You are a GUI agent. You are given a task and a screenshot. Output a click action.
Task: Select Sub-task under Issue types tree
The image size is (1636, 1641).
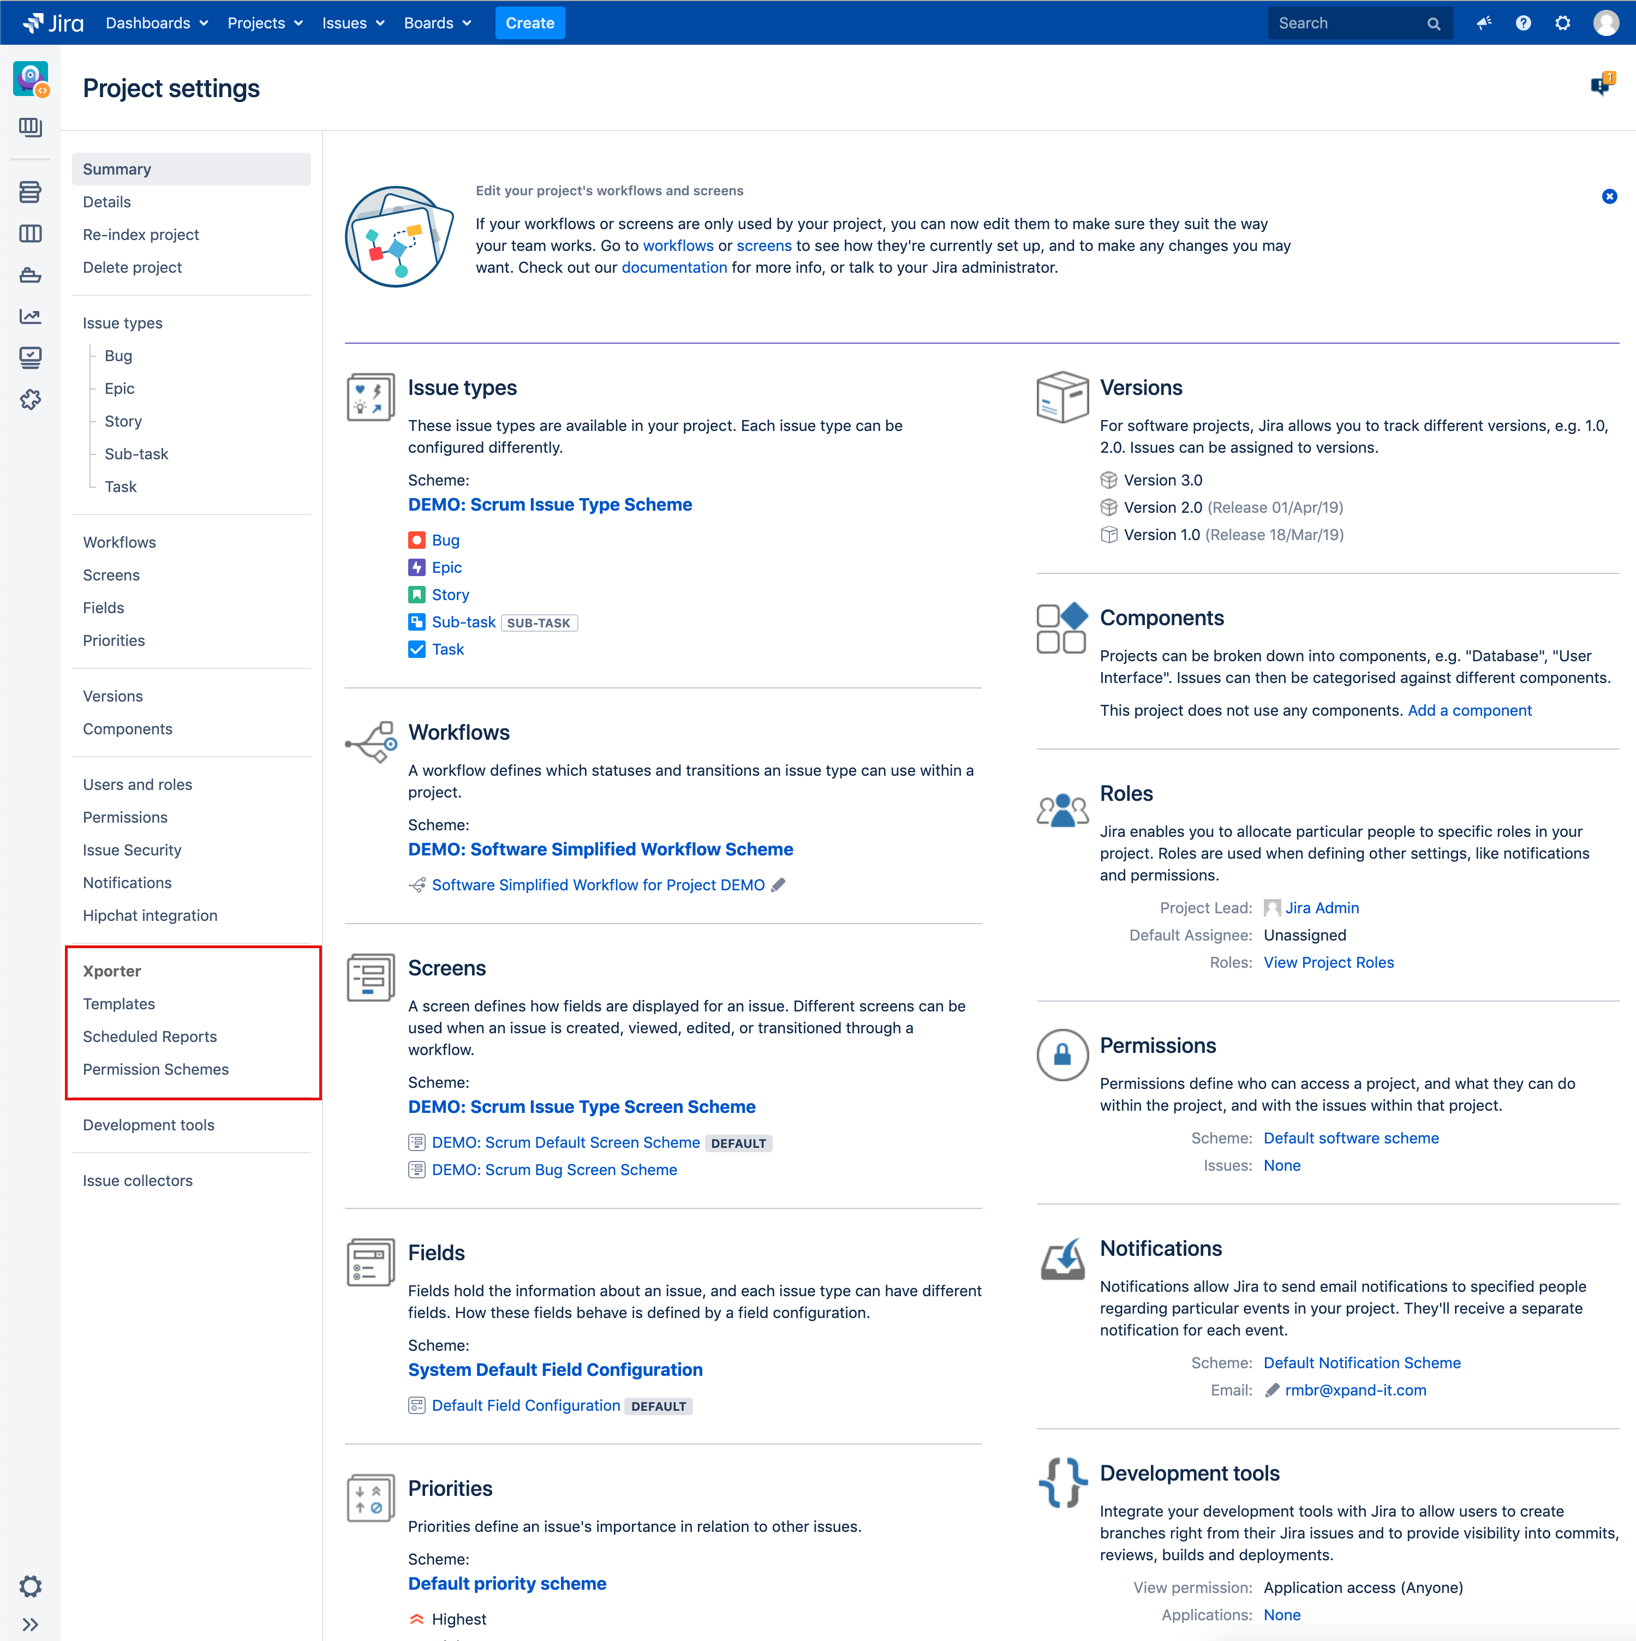click(x=136, y=453)
